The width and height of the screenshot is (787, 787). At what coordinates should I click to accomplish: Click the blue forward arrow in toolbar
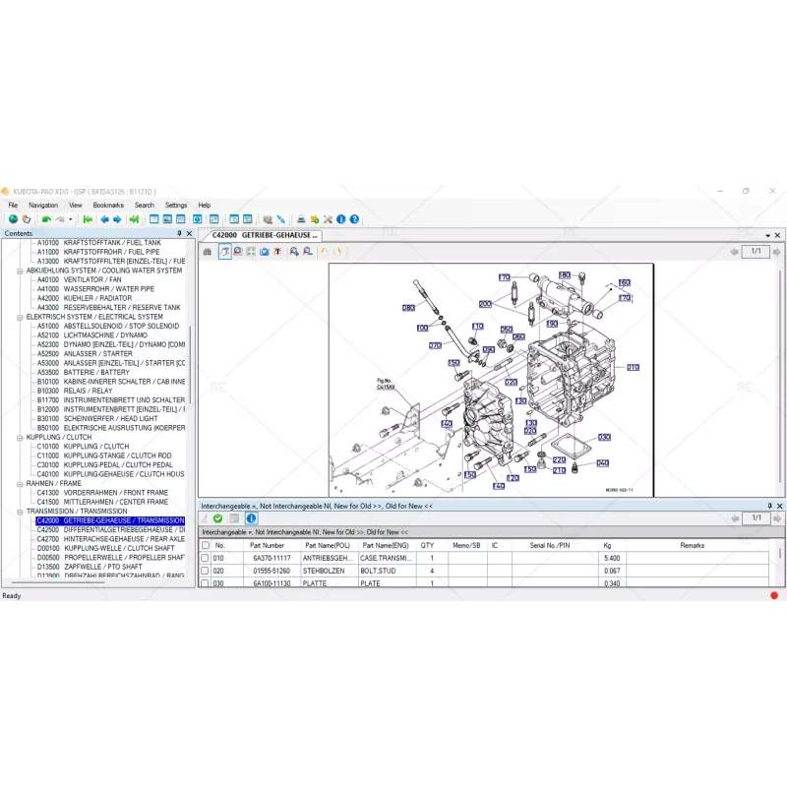[117, 219]
